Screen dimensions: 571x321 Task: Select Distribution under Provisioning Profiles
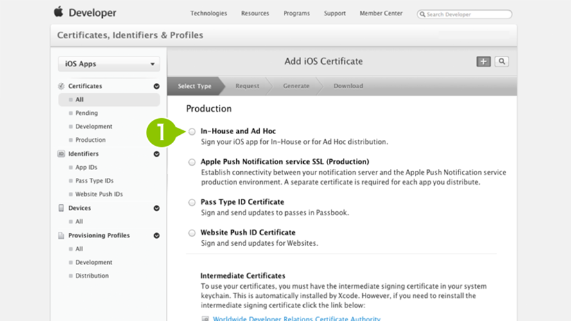coord(92,275)
